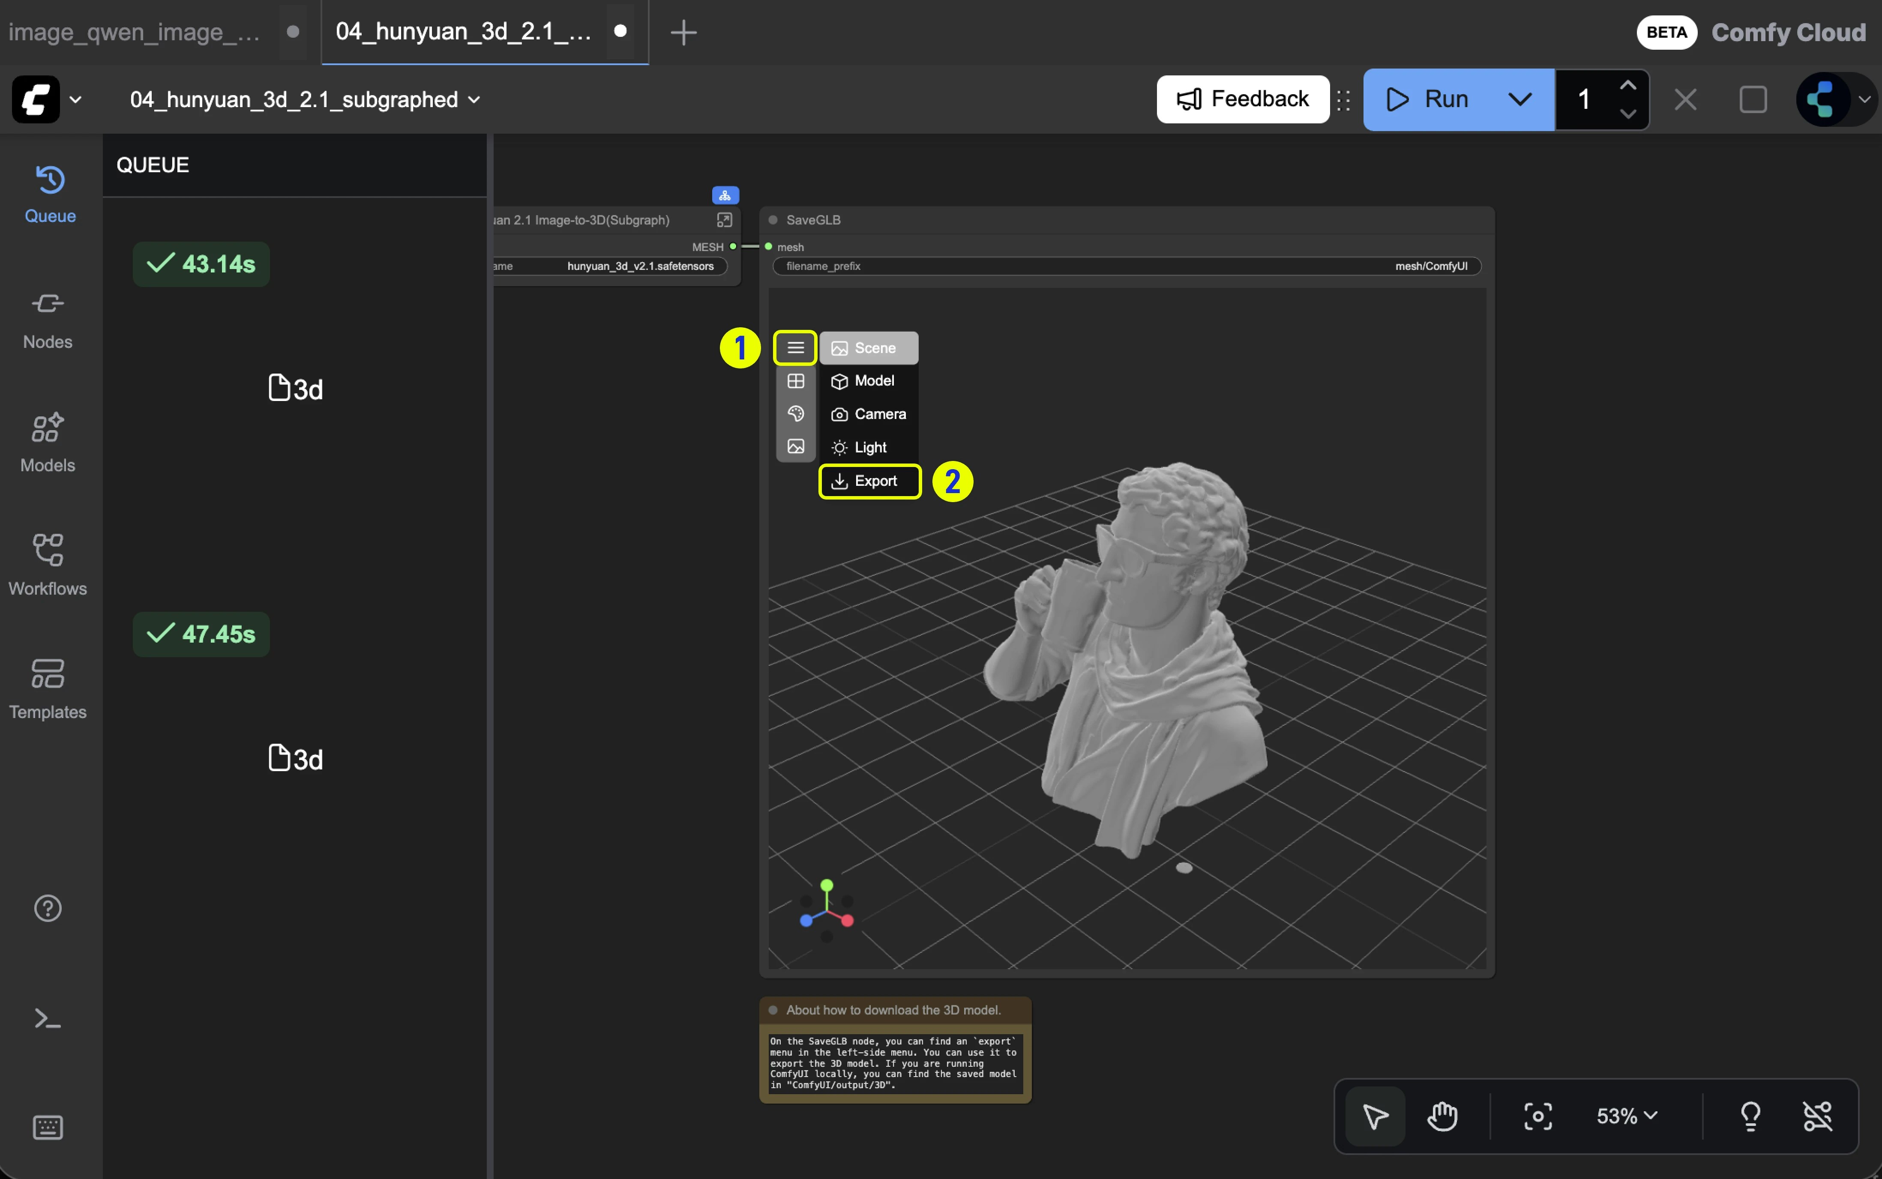
Task: Open the Queue panel in the sidebar
Action: tap(48, 191)
